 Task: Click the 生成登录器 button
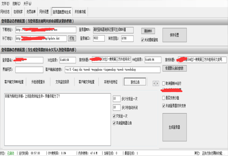[x=174, y=127]
